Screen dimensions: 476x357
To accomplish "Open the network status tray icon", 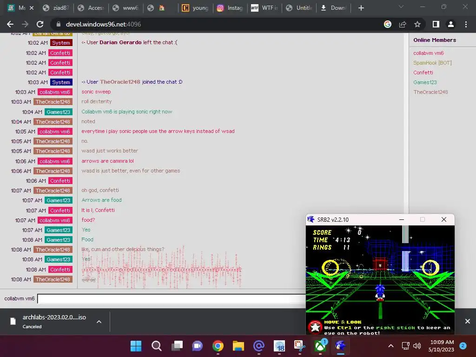I will point(405,346).
